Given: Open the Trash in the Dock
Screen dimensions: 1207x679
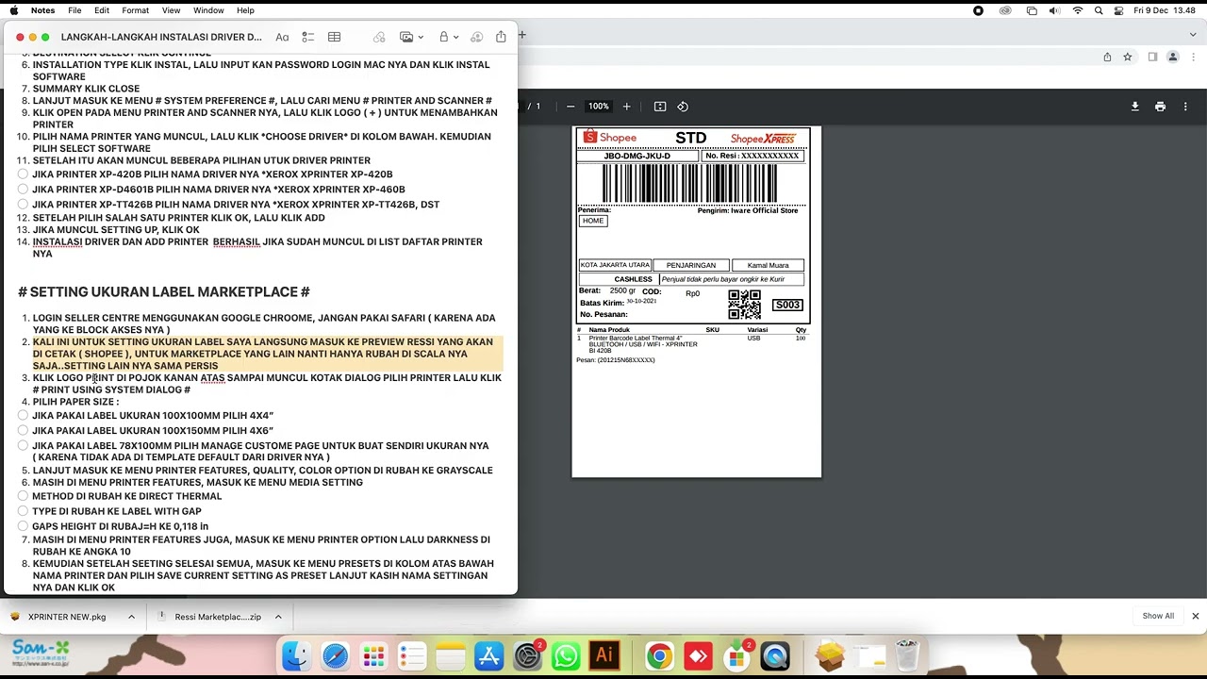Looking at the screenshot, I should pyautogui.click(x=907, y=655).
